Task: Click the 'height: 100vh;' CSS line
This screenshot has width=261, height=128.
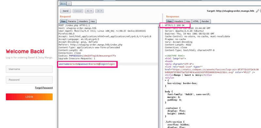Action: (x=177, y=114)
